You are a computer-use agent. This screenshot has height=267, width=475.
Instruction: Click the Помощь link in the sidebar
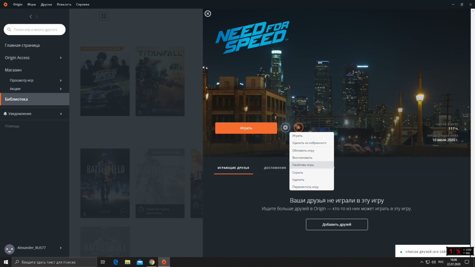point(12,126)
